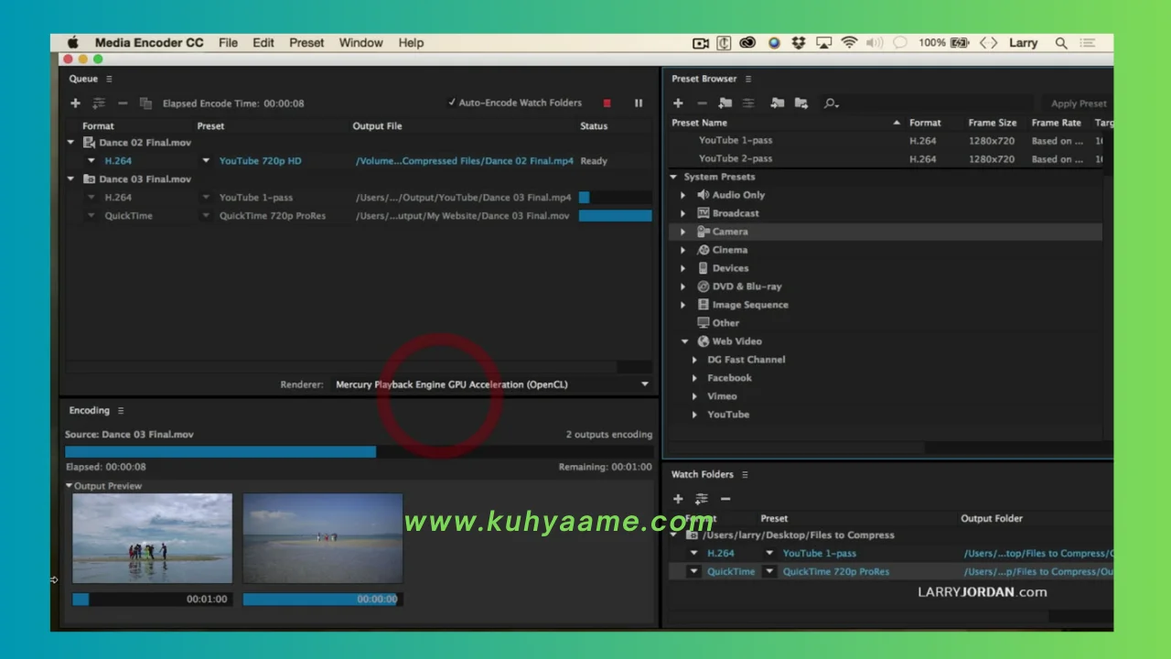This screenshot has height=659, width=1171.
Task: Delete the selected preset in Preset Browser
Action: 702,103
